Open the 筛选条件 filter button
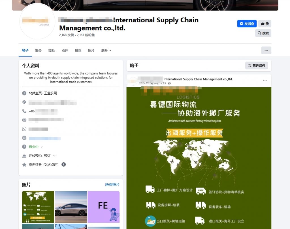This screenshot has height=229, width=290. [x=256, y=66]
